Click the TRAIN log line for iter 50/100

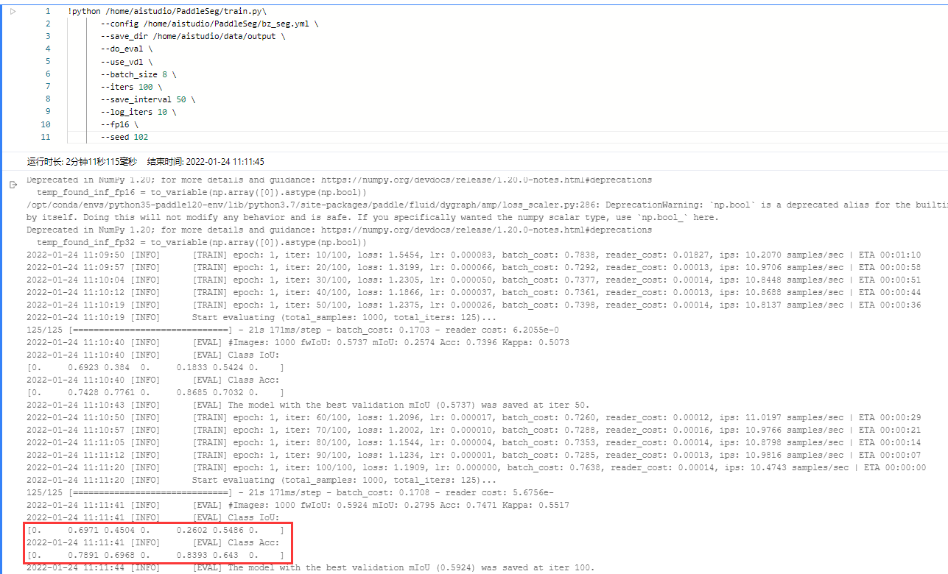[474, 305]
